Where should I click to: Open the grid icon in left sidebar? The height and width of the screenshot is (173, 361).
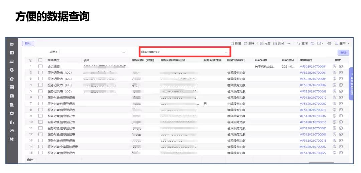(12, 88)
